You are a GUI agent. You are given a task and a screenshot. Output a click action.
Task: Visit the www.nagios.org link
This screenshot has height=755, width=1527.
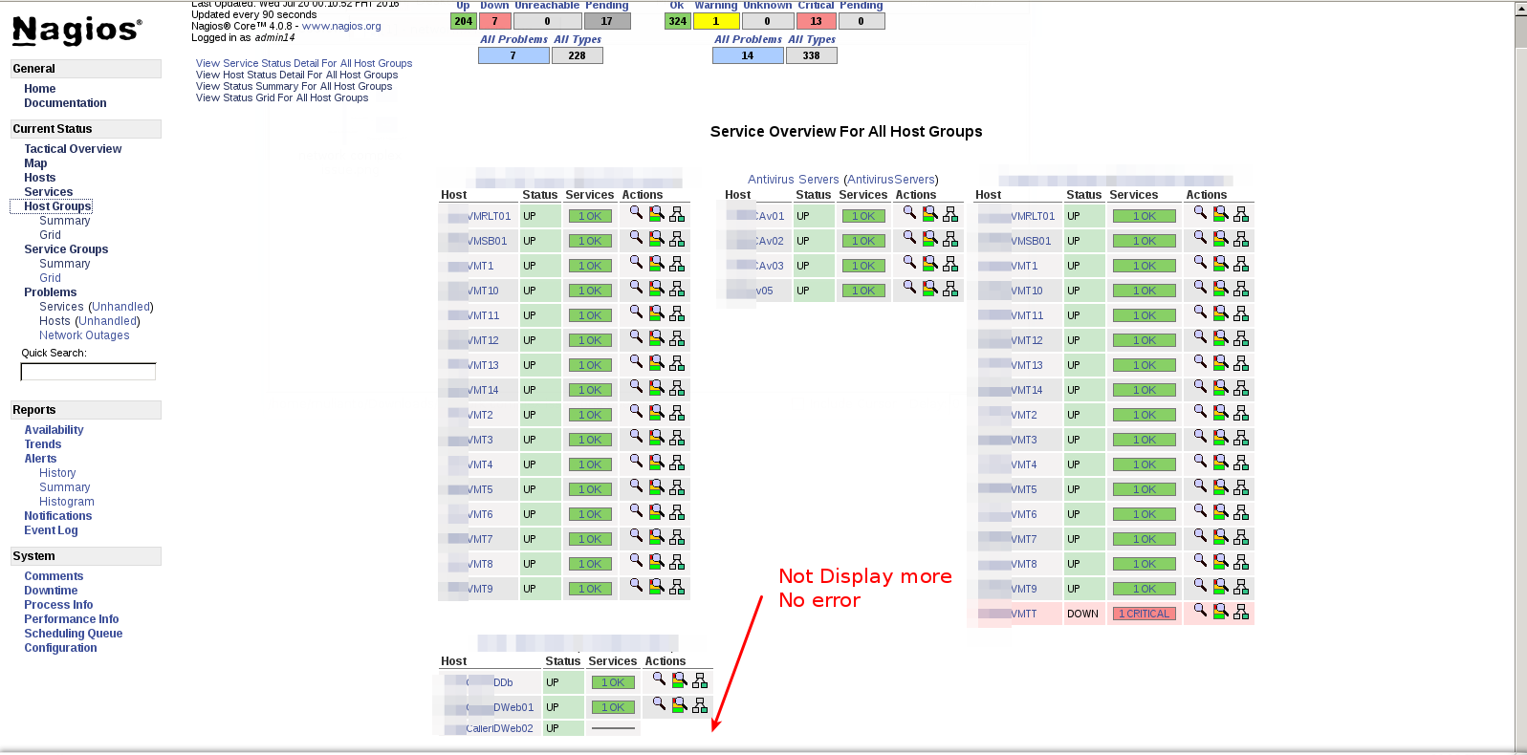pos(341,27)
